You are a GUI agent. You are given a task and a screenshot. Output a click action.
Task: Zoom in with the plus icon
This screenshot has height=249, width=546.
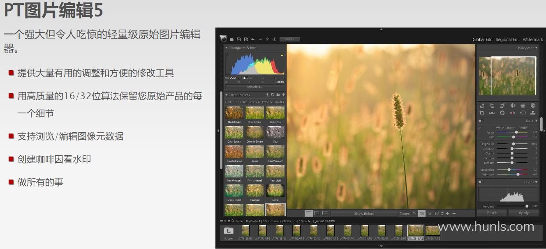(x=447, y=214)
